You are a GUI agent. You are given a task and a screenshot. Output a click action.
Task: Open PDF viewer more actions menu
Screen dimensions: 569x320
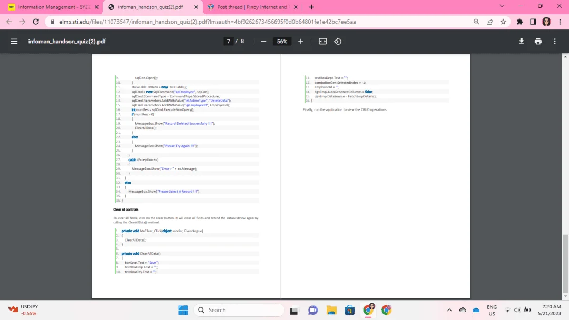point(555,41)
